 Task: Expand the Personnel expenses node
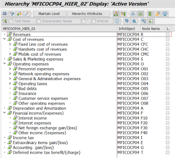(x=10, y=69)
